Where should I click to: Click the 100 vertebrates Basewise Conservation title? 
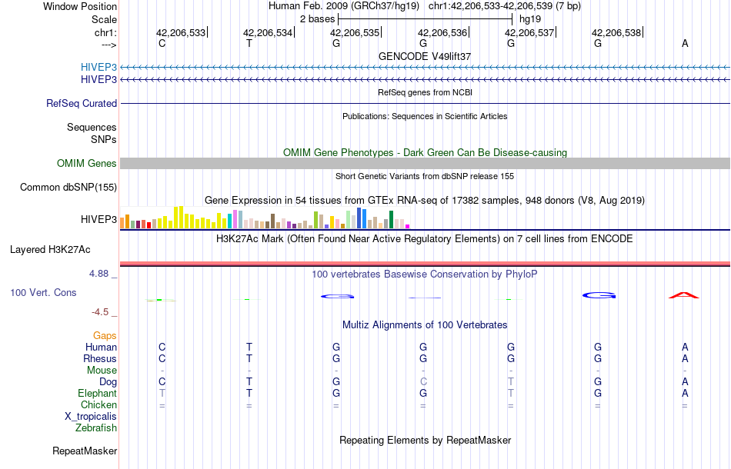coord(425,274)
